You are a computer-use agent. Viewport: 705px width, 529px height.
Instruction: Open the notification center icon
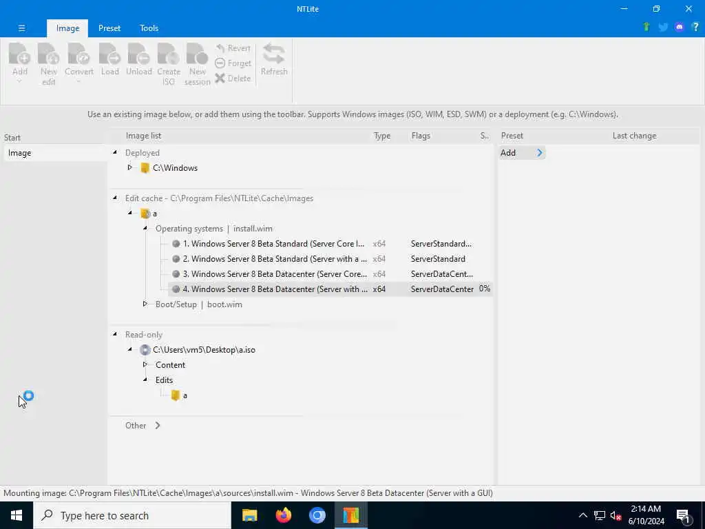click(x=684, y=515)
